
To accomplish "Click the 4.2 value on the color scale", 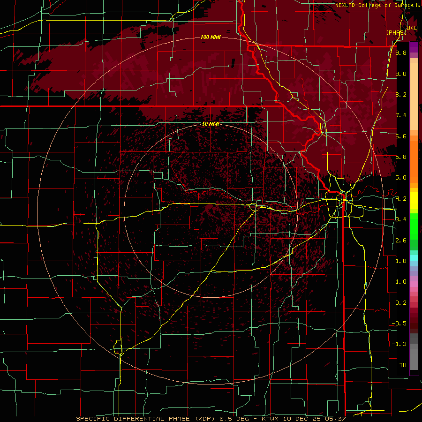I will (x=401, y=199).
